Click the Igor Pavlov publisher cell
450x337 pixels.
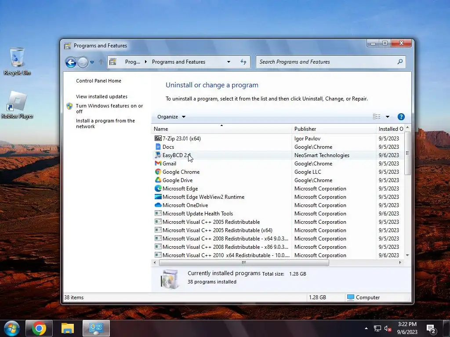point(307,138)
